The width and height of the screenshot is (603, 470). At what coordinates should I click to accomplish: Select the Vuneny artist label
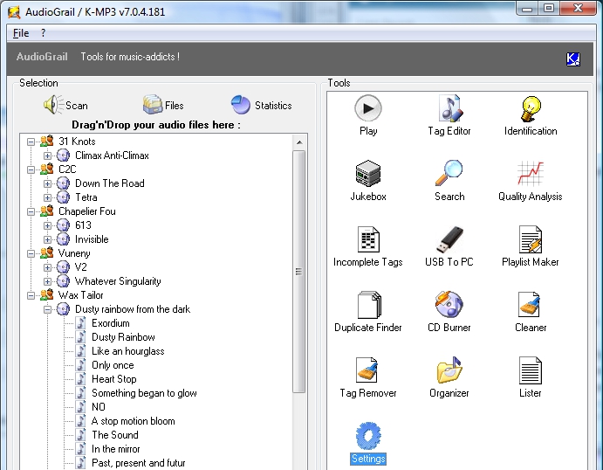click(x=74, y=253)
